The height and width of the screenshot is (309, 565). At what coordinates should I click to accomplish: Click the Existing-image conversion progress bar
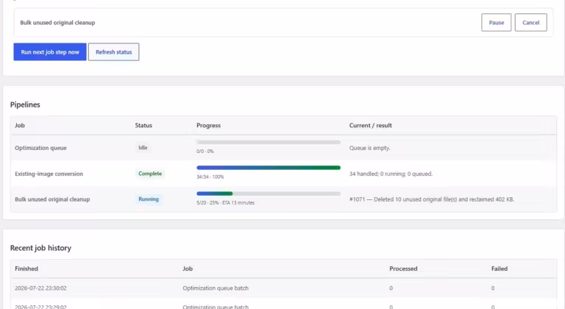pos(269,168)
